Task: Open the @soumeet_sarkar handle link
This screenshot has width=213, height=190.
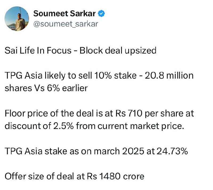Action: point(65,24)
